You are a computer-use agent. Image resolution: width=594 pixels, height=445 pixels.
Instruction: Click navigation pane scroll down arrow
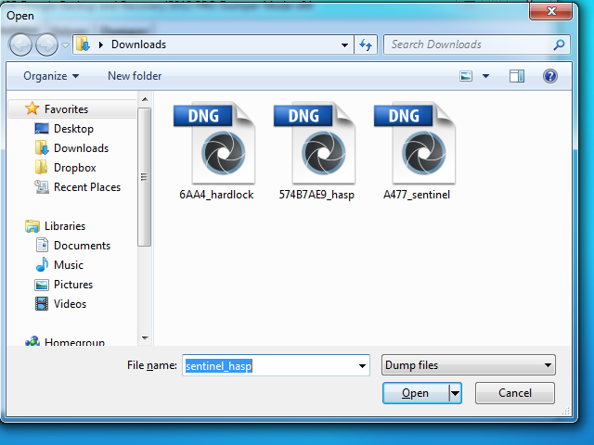click(x=145, y=337)
